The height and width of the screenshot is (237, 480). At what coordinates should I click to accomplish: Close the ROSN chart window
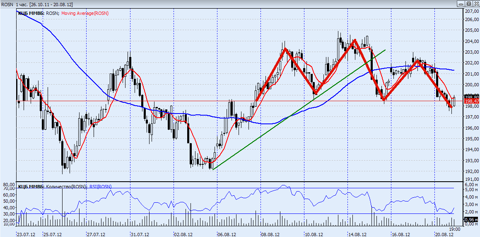(476, 4)
